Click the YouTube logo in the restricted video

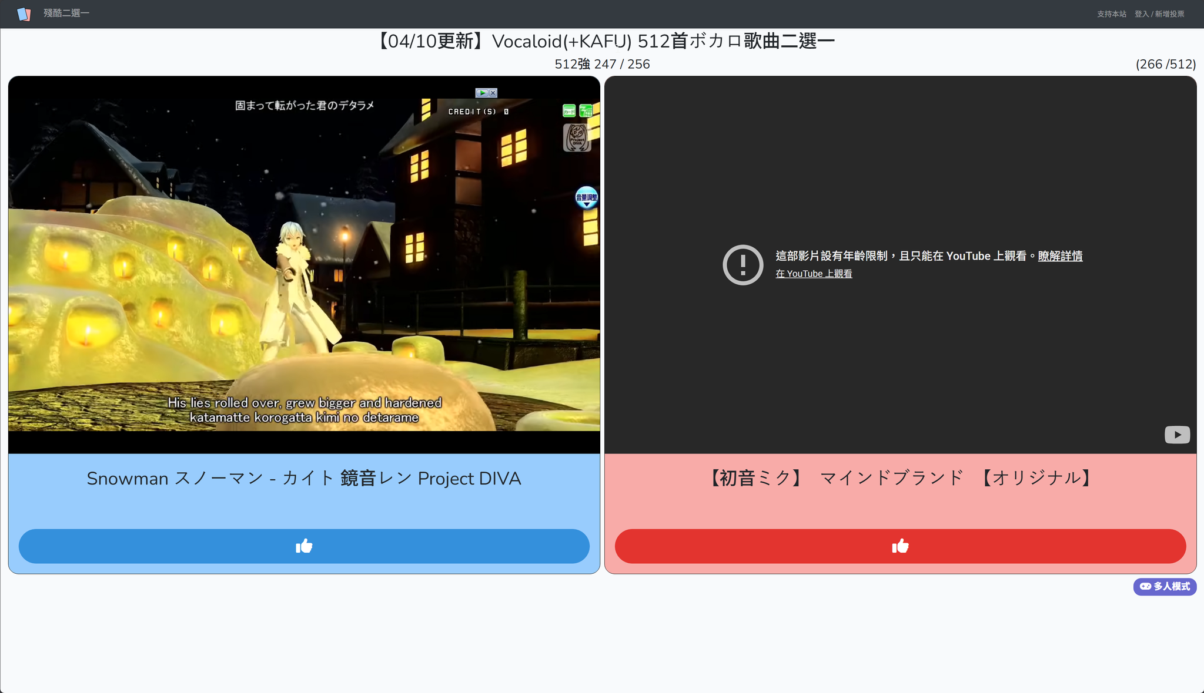coord(1177,435)
